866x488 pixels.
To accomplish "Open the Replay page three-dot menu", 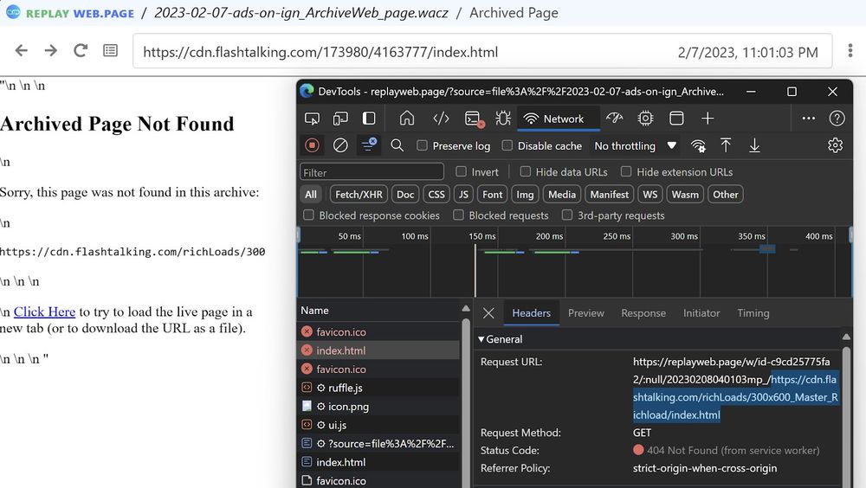I will (x=850, y=51).
